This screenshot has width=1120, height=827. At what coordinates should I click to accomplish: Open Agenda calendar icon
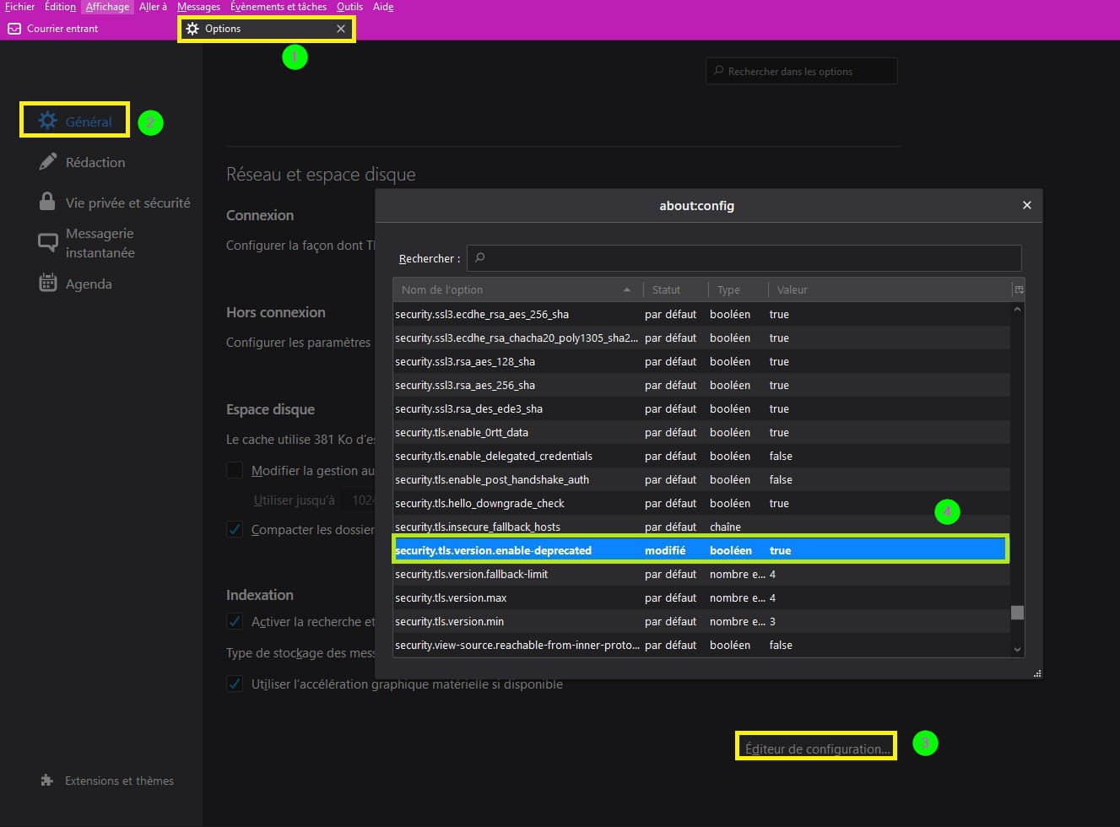pyautogui.click(x=48, y=284)
